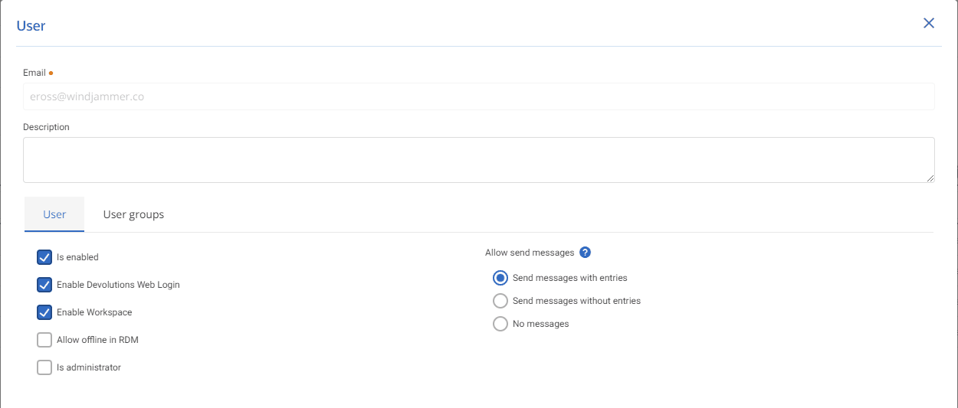Uncheck the Is enabled checkbox
The image size is (958, 408).
point(44,257)
